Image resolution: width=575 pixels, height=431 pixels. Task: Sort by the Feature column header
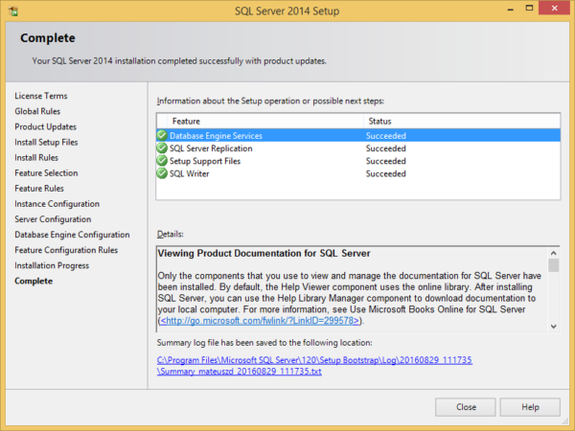(186, 122)
